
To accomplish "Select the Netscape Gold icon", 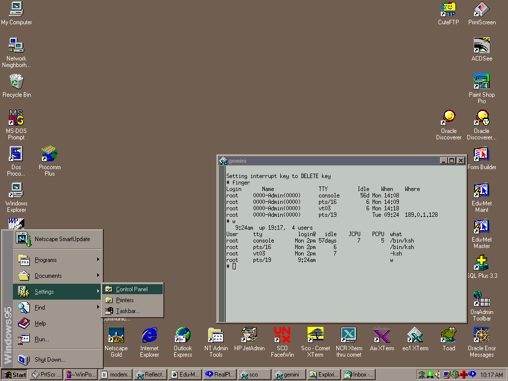I will coord(116,342).
